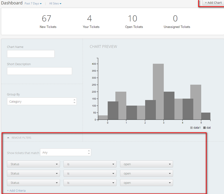Click the + Add Criteria link
The width and height of the screenshot is (224, 194).
(16, 190)
